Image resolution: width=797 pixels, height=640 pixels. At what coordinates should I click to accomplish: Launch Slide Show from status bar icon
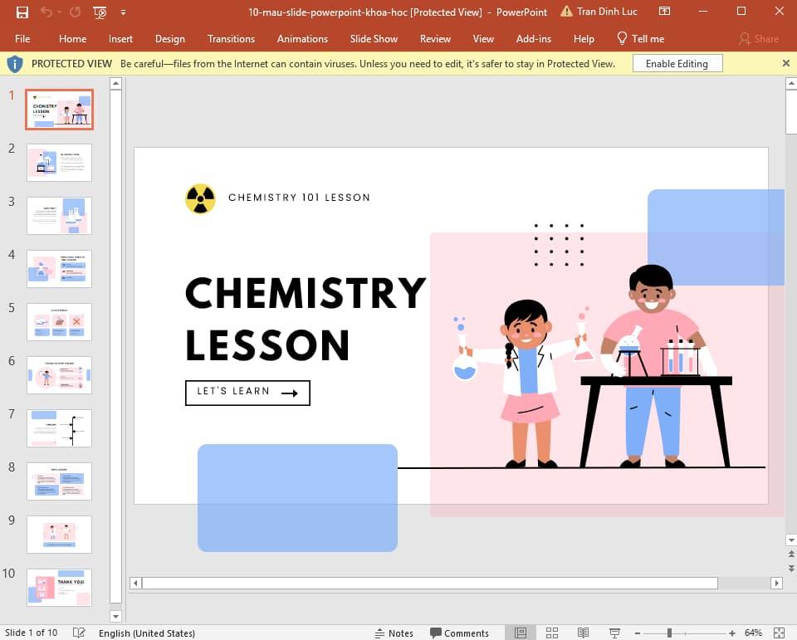pos(614,633)
